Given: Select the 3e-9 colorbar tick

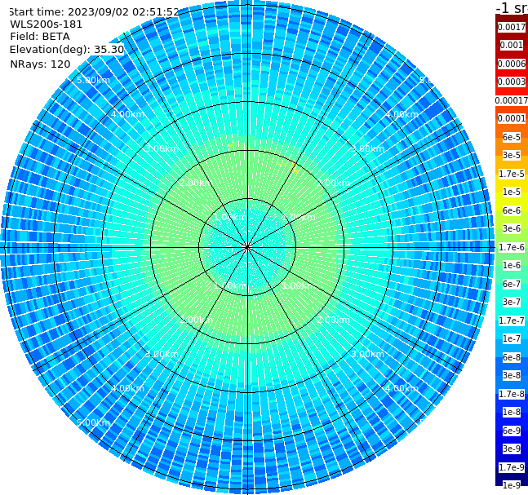Looking at the screenshot, I should [x=512, y=449].
